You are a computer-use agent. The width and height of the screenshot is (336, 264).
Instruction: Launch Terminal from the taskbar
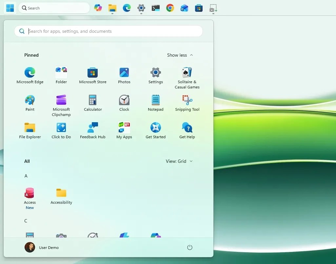point(156,8)
